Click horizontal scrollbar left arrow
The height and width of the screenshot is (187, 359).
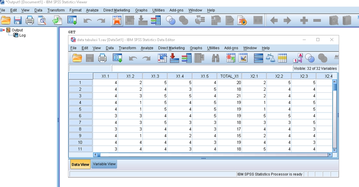(95, 155)
